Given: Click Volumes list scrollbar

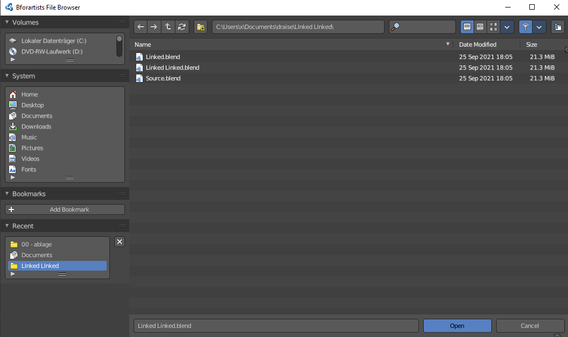Looking at the screenshot, I should point(119,46).
